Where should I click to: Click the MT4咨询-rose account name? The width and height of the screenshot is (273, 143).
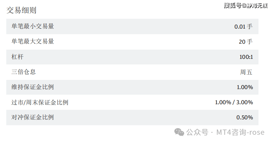pyautogui.click(x=240, y=132)
